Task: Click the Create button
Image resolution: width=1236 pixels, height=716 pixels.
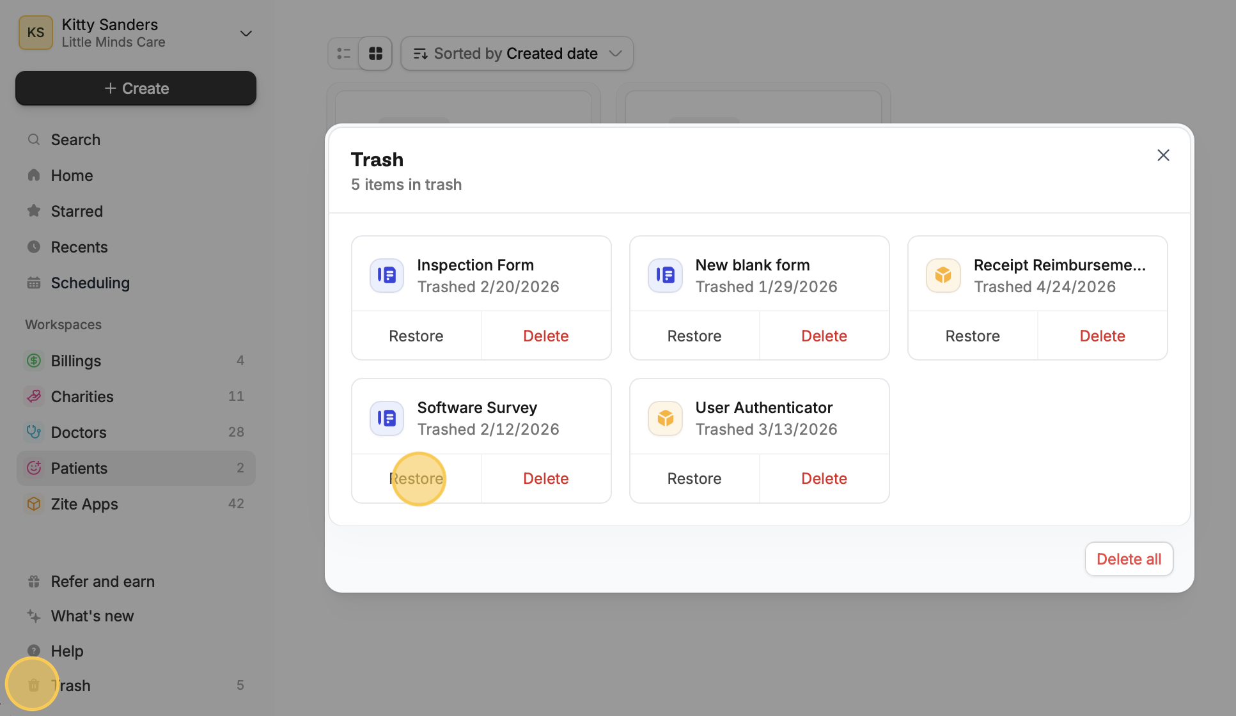Action: point(136,88)
